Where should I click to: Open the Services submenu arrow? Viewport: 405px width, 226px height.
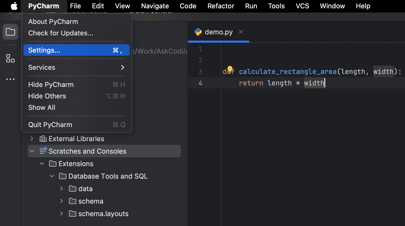[123, 67]
